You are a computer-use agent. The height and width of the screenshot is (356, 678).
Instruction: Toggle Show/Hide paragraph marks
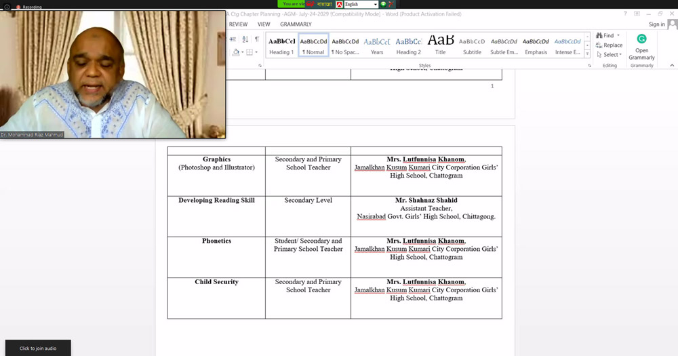pyautogui.click(x=257, y=39)
